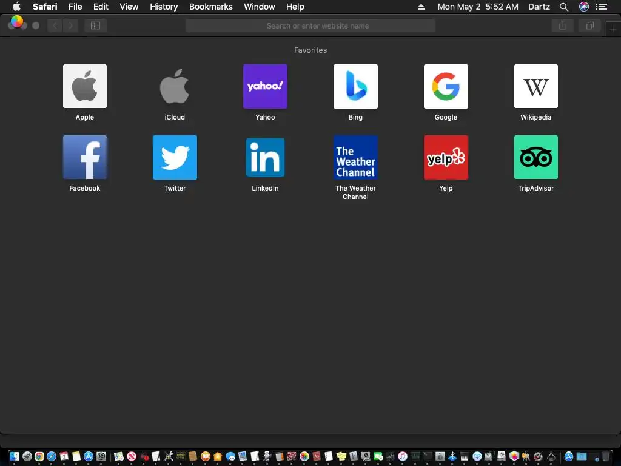
Task: Visit the Yelp favorite tile
Action: (446, 157)
